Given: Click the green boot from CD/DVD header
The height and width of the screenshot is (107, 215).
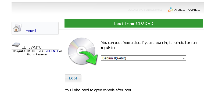Looking at the screenshot, I should [x=134, y=24].
